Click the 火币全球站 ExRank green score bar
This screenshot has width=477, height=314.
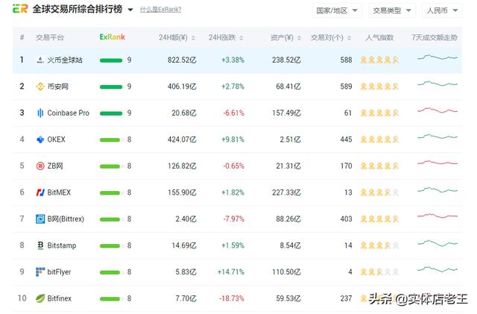[111, 60]
